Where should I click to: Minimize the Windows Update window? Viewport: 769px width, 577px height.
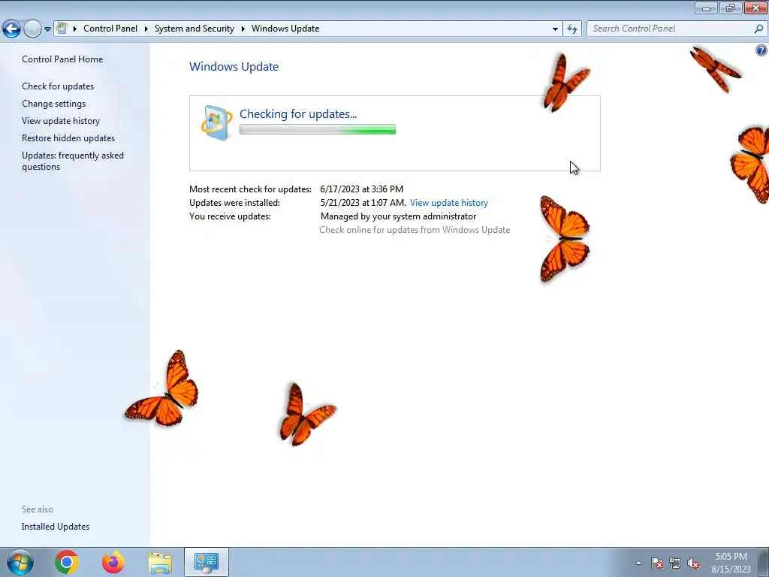(x=706, y=8)
